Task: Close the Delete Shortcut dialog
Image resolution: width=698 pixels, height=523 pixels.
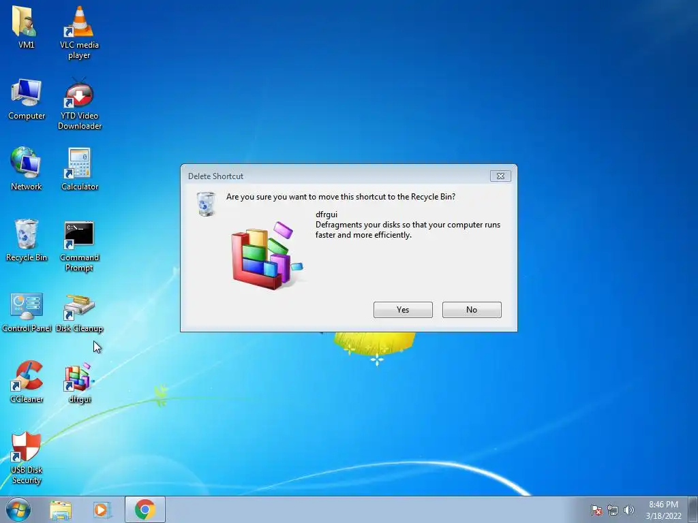Action: 500,176
